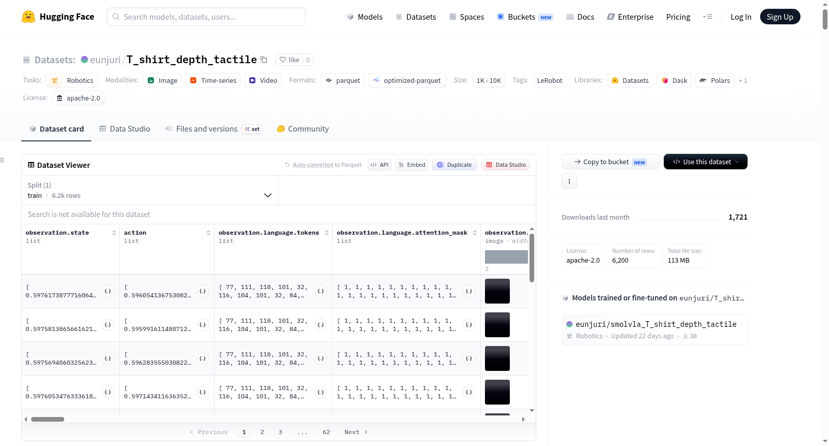Expand the first action cell JSON

point(203,291)
